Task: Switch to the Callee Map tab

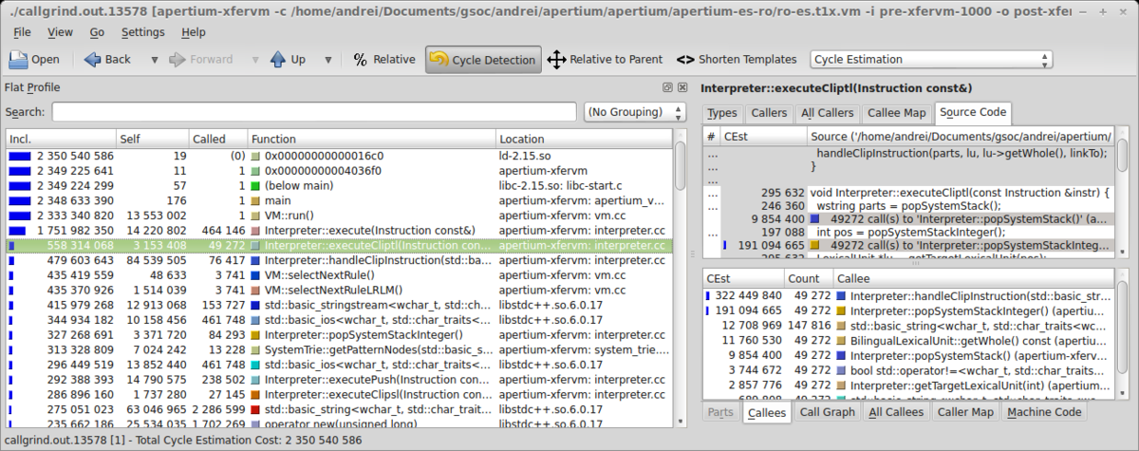Action: [896, 113]
